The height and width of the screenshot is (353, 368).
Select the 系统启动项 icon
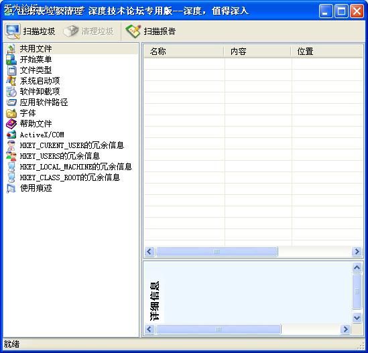[x=11, y=81]
